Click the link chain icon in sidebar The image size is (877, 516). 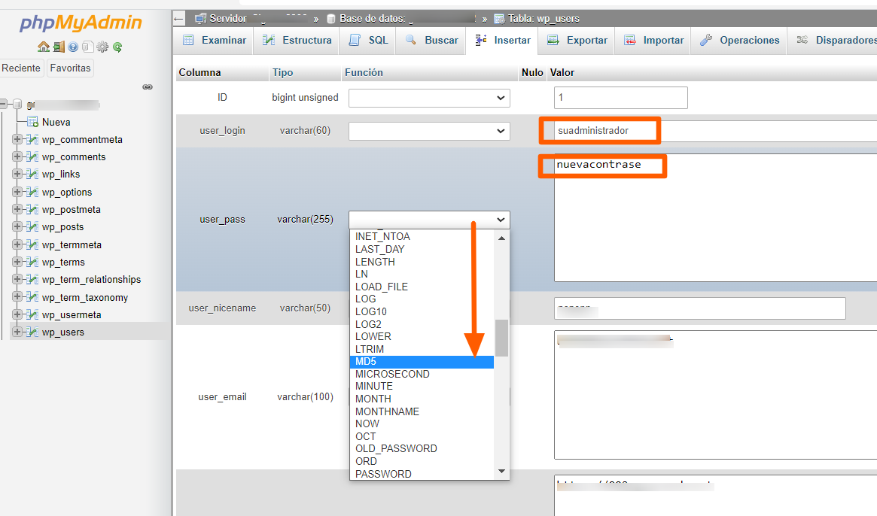(148, 87)
